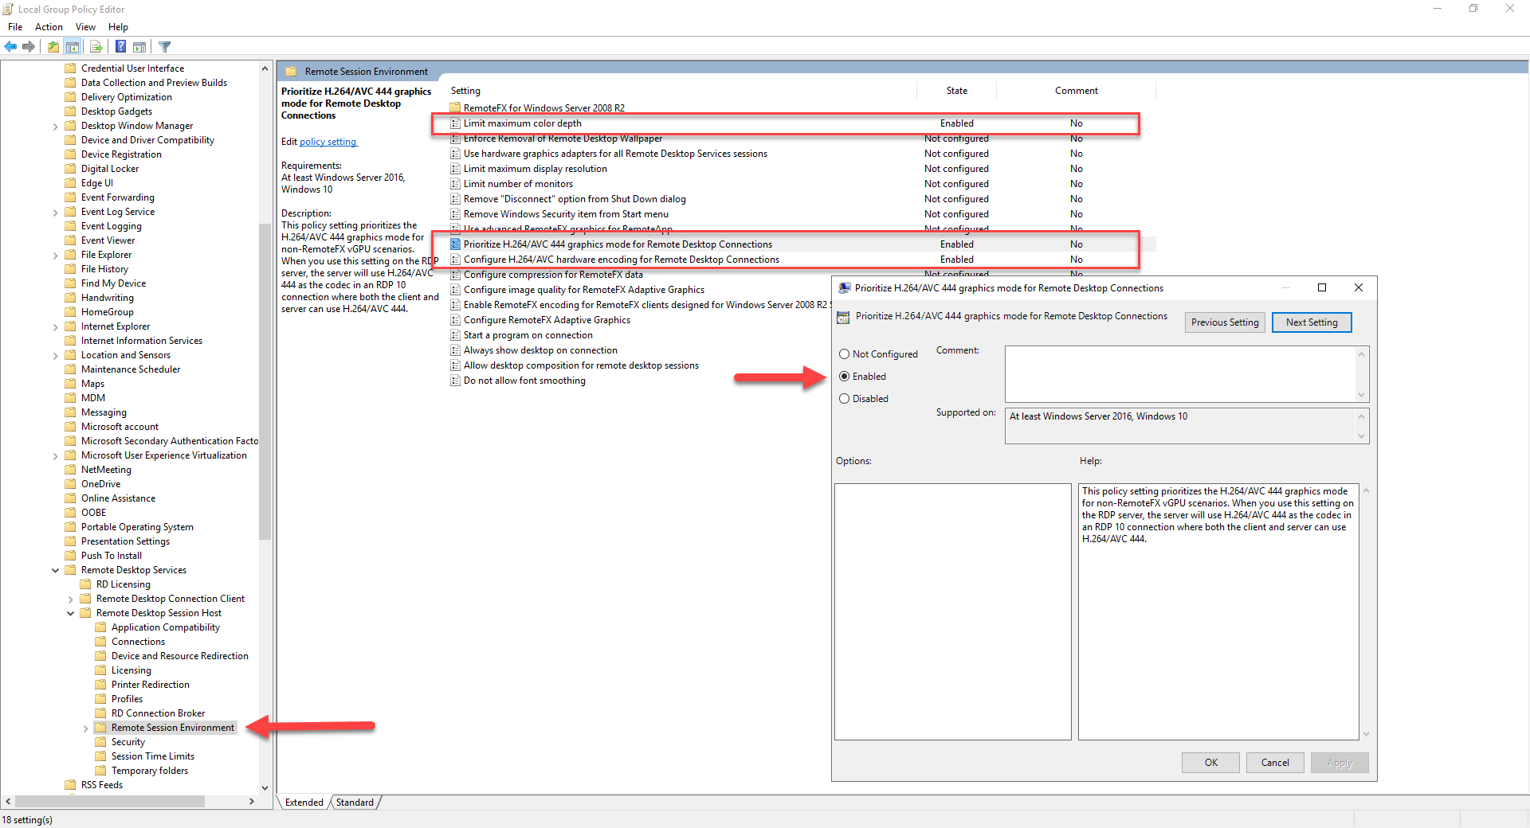Open the Action menu

[x=49, y=27]
